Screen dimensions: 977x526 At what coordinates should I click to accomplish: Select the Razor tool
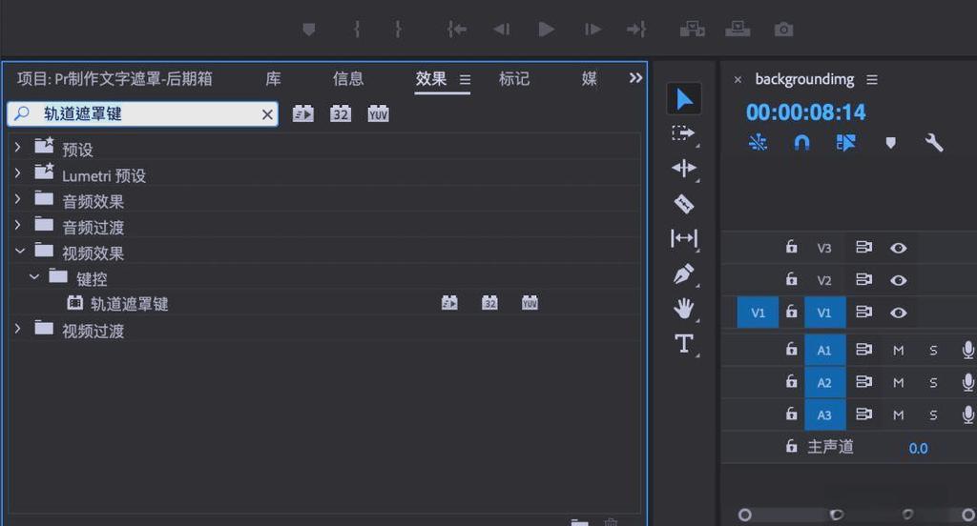(x=683, y=204)
